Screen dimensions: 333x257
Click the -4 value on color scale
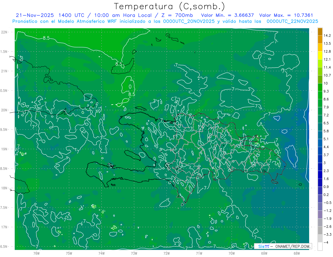[x=326, y=243]
